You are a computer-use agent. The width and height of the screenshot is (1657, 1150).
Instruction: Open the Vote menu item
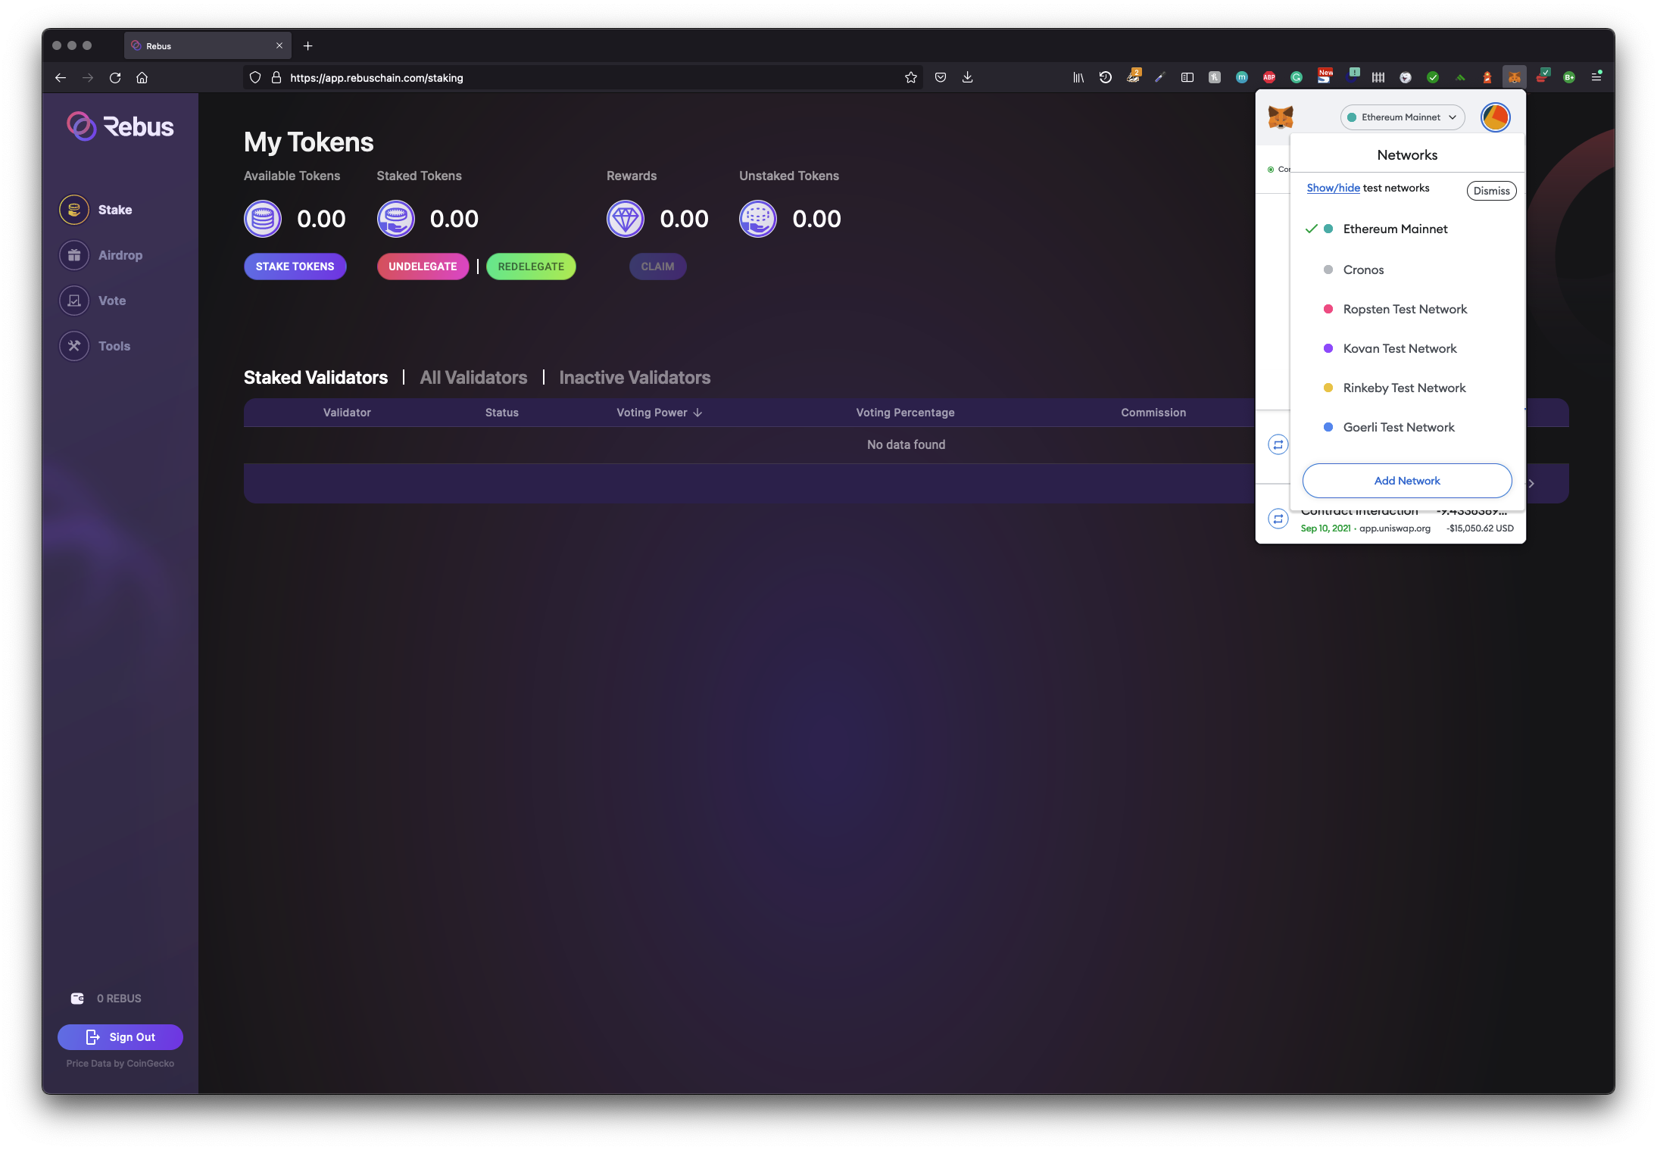112,301
